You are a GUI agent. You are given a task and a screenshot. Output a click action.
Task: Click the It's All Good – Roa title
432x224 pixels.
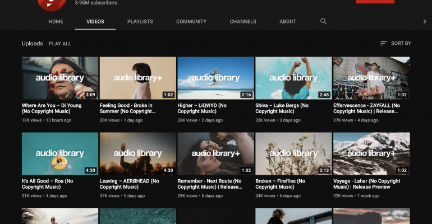coord(47,184)
